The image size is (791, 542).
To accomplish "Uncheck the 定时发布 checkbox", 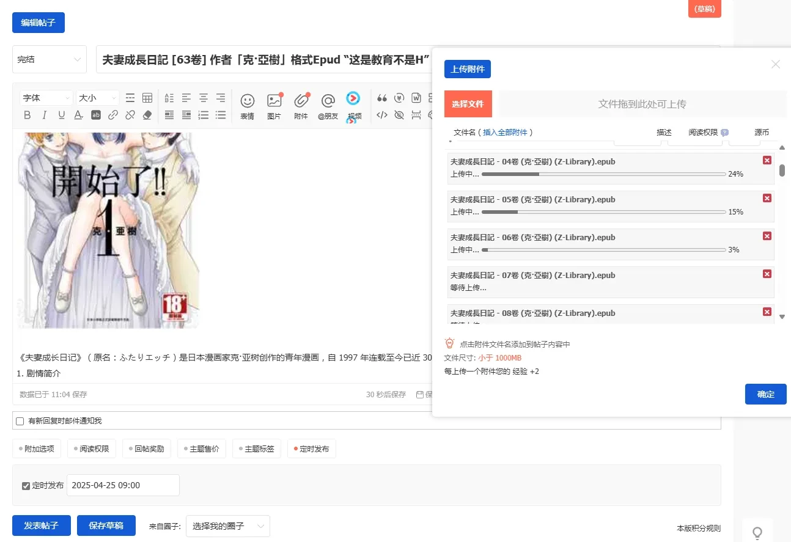I will click(26, 486).
